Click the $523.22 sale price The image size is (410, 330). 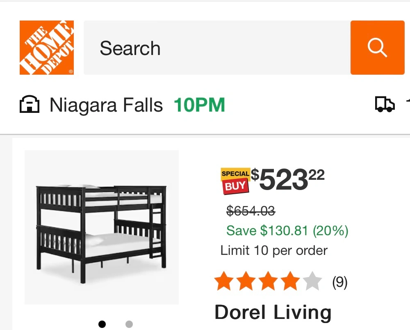[288, 180]
